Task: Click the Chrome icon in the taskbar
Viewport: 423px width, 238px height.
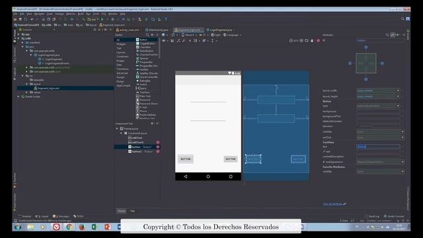Action: point(69,227)
